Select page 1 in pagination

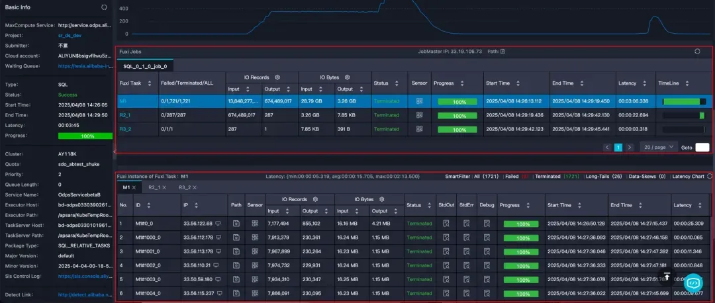coord(618,147)
